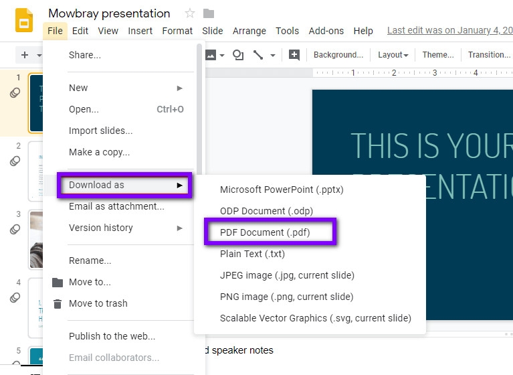Screen dimensions: 513x375
Task: Click the link icon beside slide 4
Action: [x=15, y=297]
